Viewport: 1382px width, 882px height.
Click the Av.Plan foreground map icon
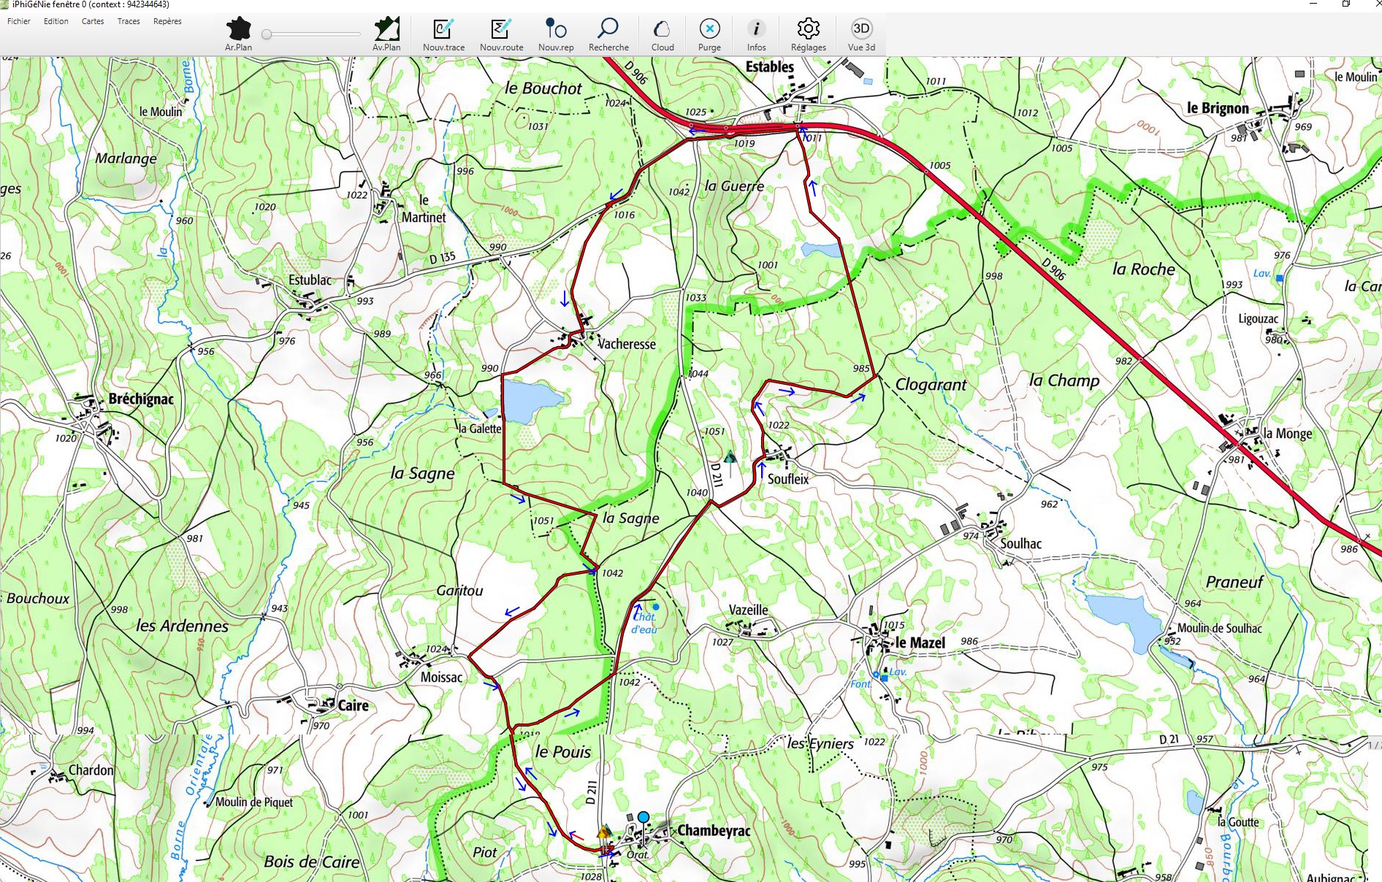386,30
